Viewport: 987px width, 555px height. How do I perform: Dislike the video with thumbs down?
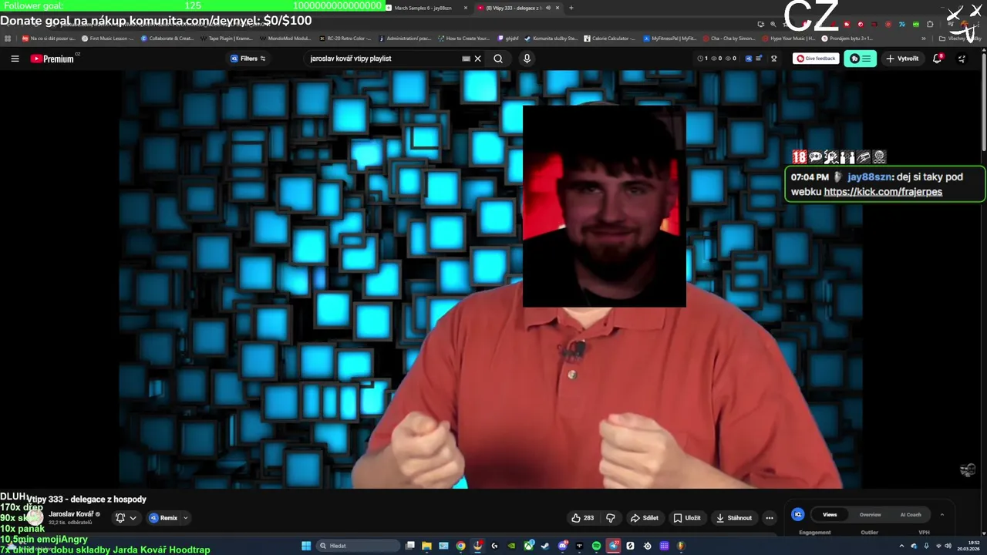pyautogui.click(x=610, y=518)
